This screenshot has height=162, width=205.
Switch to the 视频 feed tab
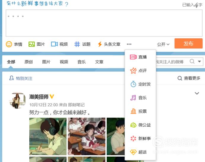point(64,62)
